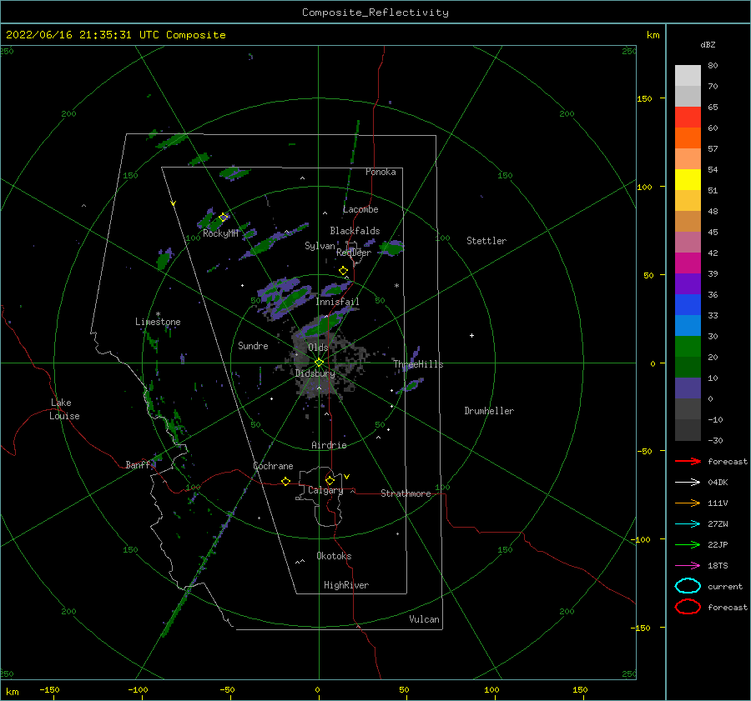Click the Blackfalds city label
The height and width of the screenshot is (701, 751).
pyautogui.click(x=355, y=231)
